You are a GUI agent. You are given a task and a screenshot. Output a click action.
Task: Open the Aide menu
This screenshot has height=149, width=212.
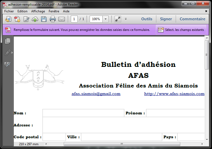coord(66,11)
